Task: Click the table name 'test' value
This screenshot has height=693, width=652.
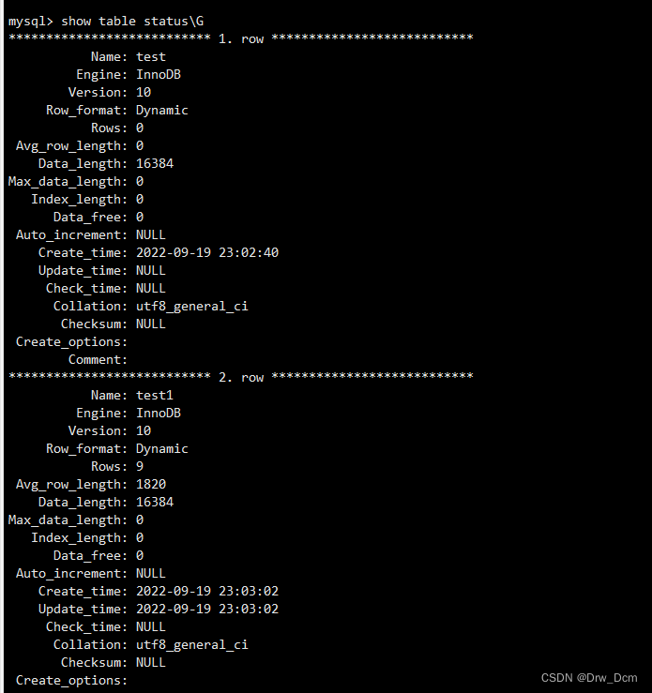Action: click(151, 57)
